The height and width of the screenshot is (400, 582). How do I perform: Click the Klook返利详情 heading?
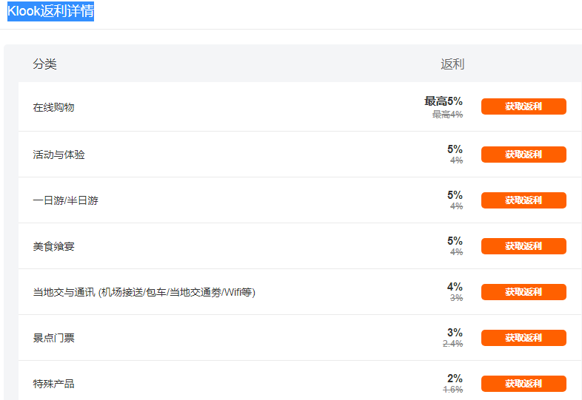tap(50, 12)
